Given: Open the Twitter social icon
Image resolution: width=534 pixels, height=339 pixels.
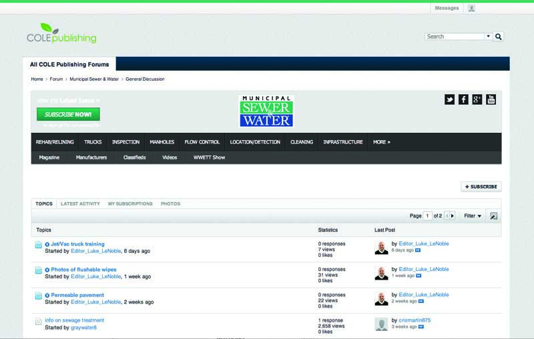Looking at the screenshot, I should pyautogui.click(x=449, y=99).
